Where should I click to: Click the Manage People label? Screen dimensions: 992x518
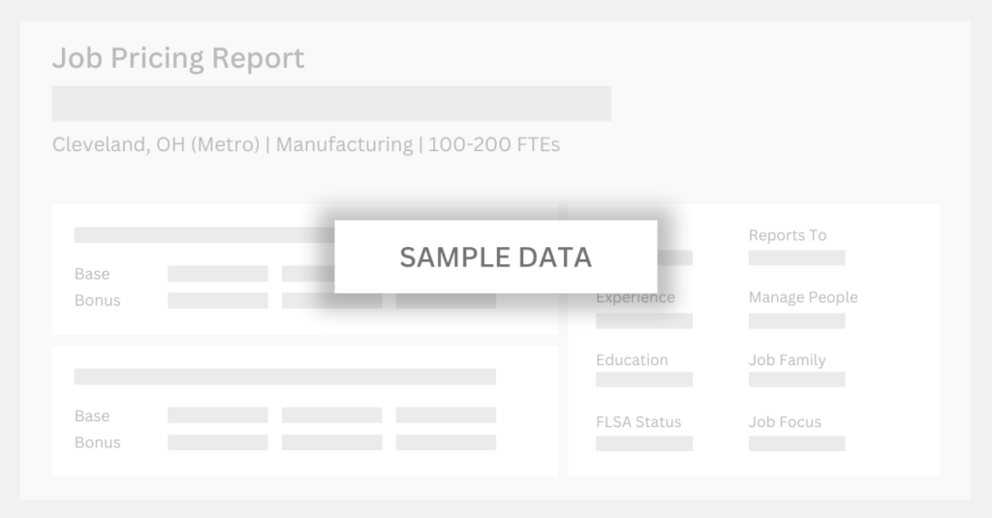[803, 297]
